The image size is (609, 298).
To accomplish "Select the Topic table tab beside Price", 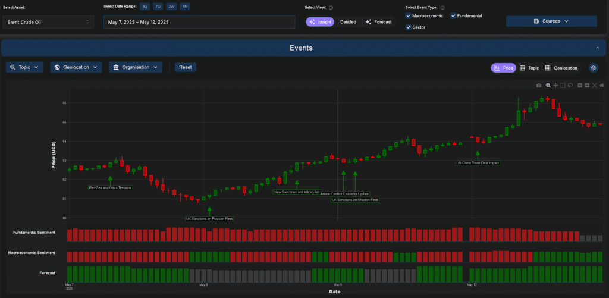I will [x=529, y=68].
